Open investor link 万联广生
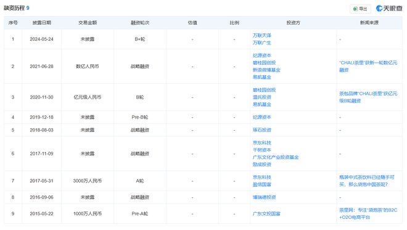Screen dimensions: 407x230 (262, 43)
